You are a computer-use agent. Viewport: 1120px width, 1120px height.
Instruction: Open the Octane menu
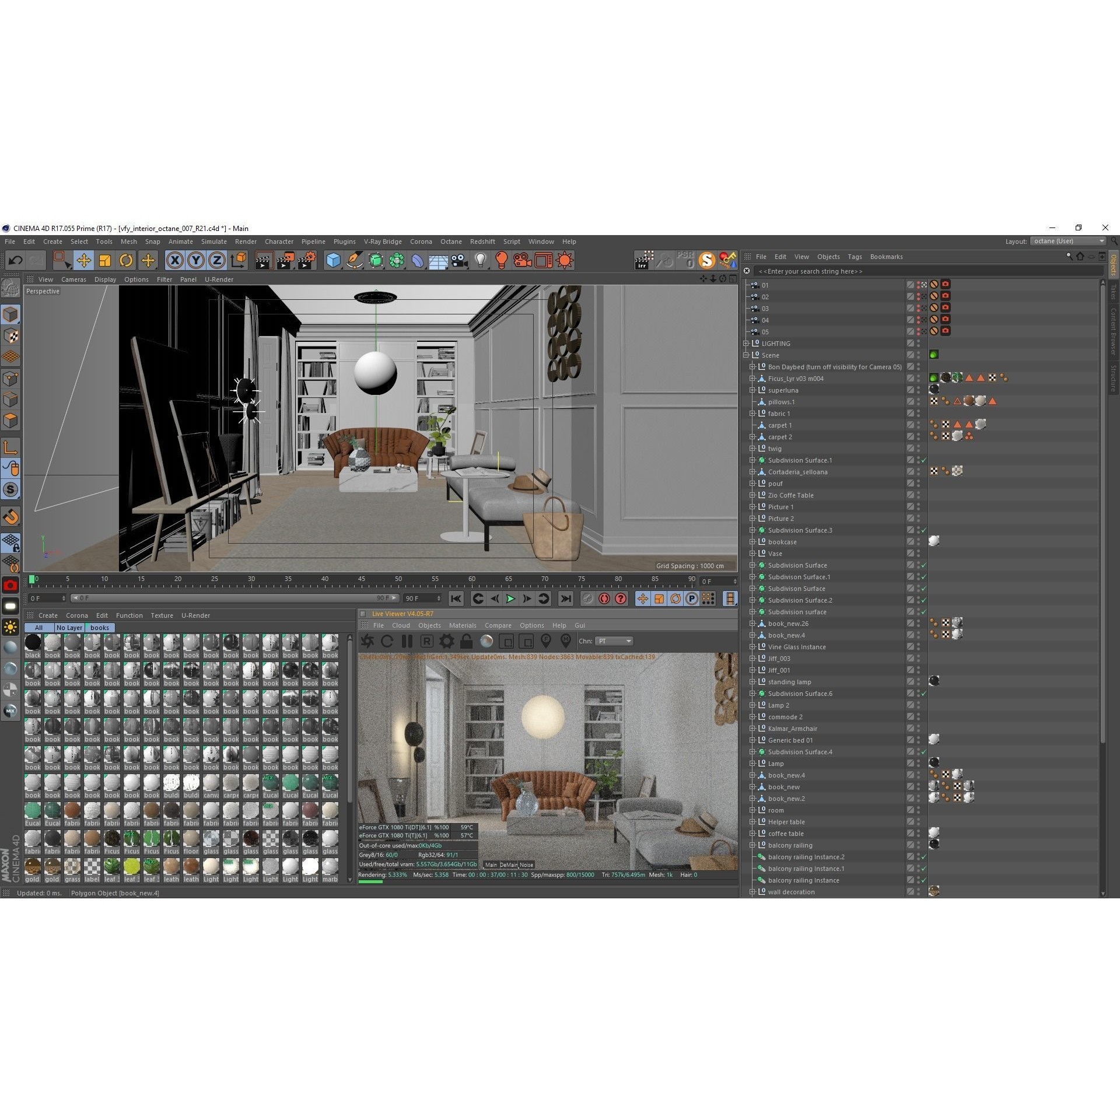tap(451, 242)
